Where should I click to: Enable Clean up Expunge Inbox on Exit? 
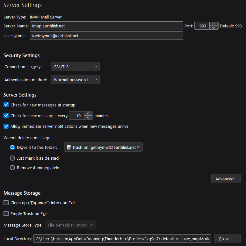(x=6, y=203)
